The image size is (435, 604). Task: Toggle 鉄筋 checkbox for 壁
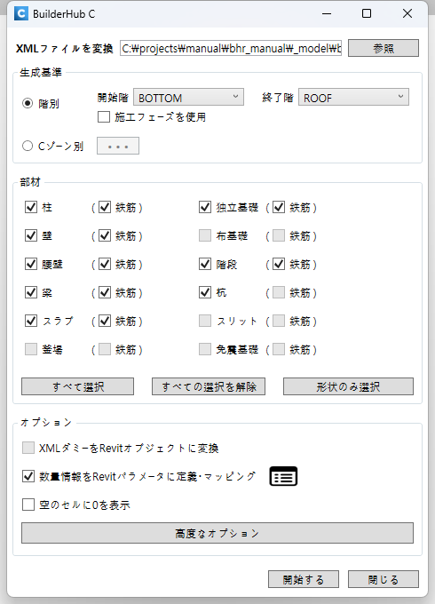(105, 235)
